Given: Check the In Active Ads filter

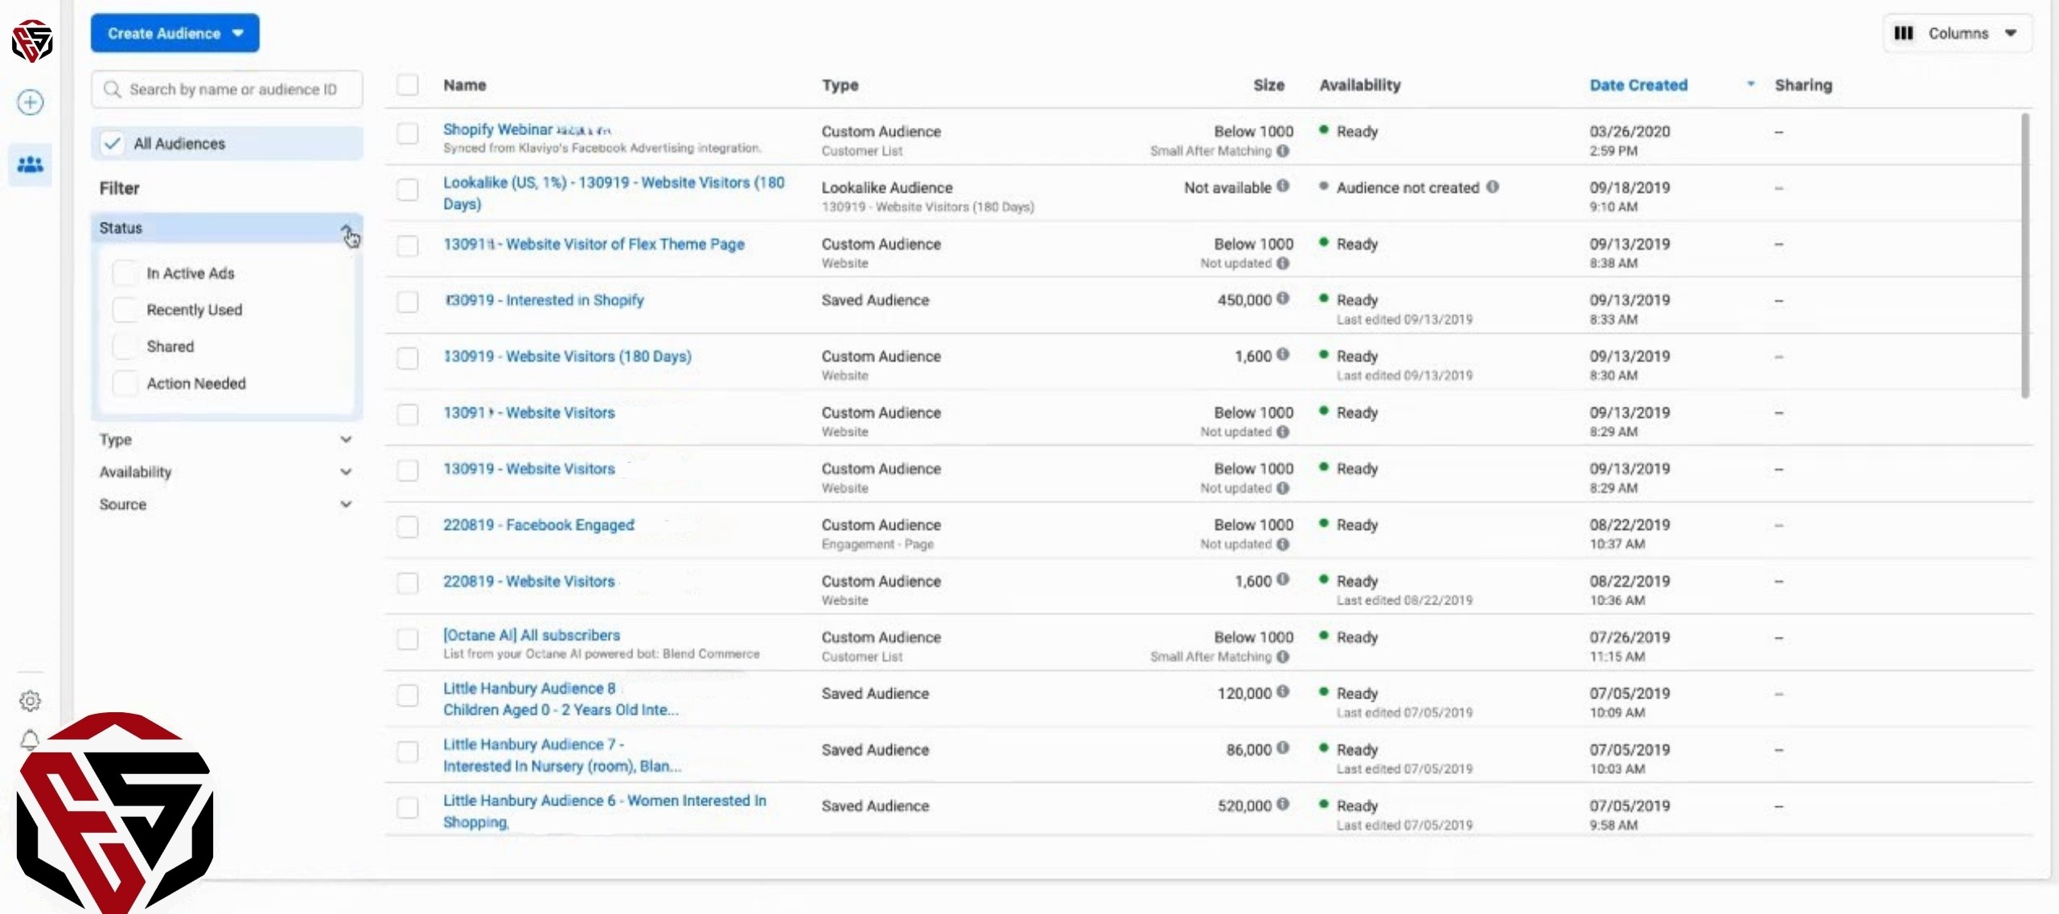Looking at the screenshot, I should click(x=125, y=273).
